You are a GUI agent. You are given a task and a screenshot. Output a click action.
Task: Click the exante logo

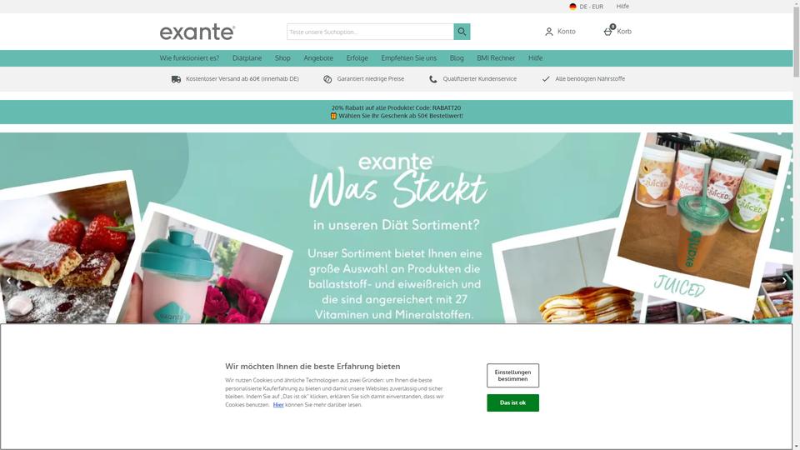197,32
